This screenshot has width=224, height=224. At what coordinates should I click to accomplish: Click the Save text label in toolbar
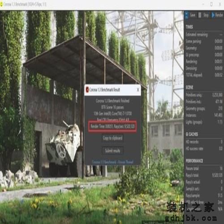(x=193, y=15)
